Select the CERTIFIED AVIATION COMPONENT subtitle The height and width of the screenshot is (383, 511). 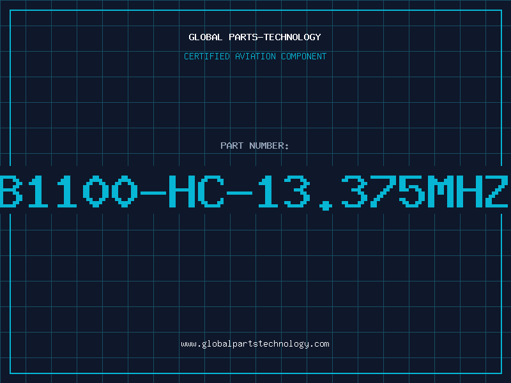(x=255, y=56)
